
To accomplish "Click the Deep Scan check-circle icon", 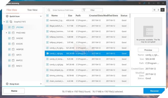I will click(x=7, y=84).
